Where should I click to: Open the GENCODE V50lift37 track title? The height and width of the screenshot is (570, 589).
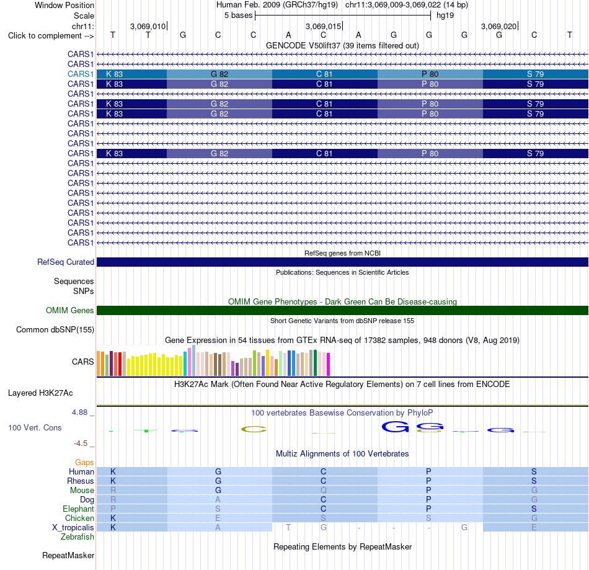click(x=342, y=45)
